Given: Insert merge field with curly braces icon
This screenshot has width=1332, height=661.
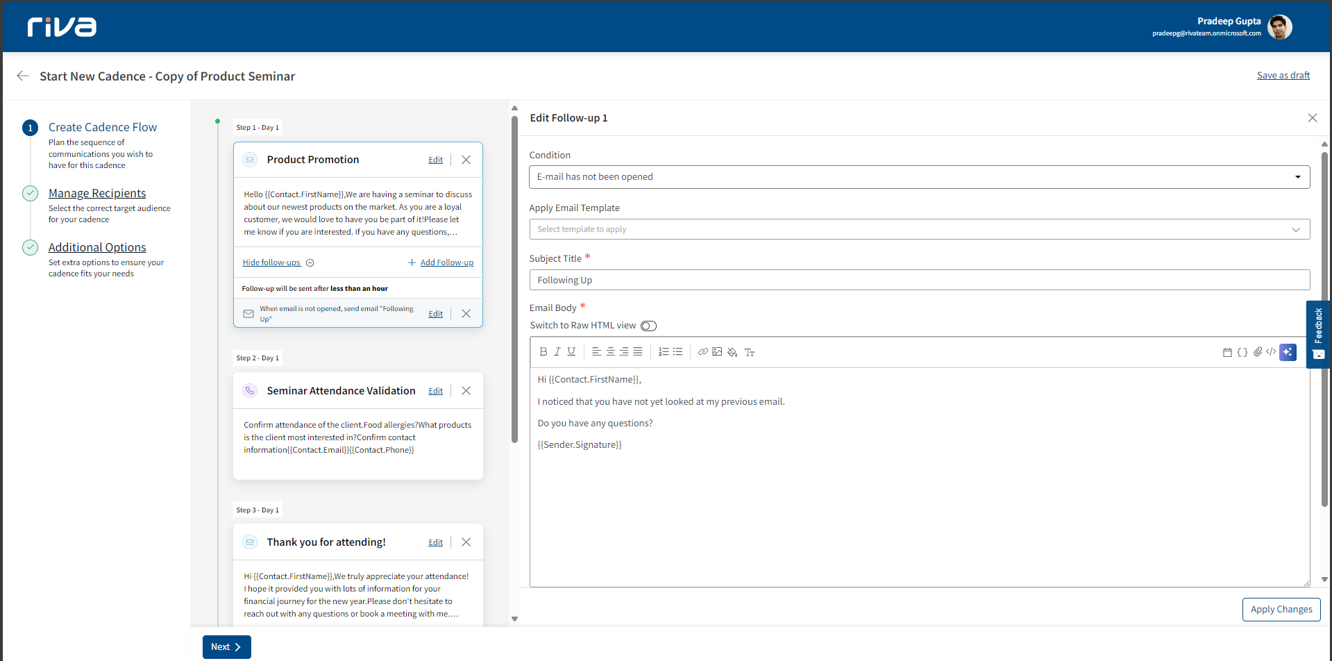Looking at the screenshot, I should 1242,352.
